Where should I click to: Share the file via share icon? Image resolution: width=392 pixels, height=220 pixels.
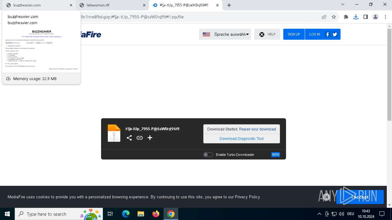coord(129,138)
